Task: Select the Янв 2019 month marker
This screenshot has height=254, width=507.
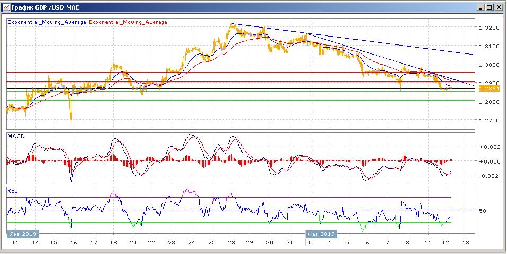Action: point(21,233)
